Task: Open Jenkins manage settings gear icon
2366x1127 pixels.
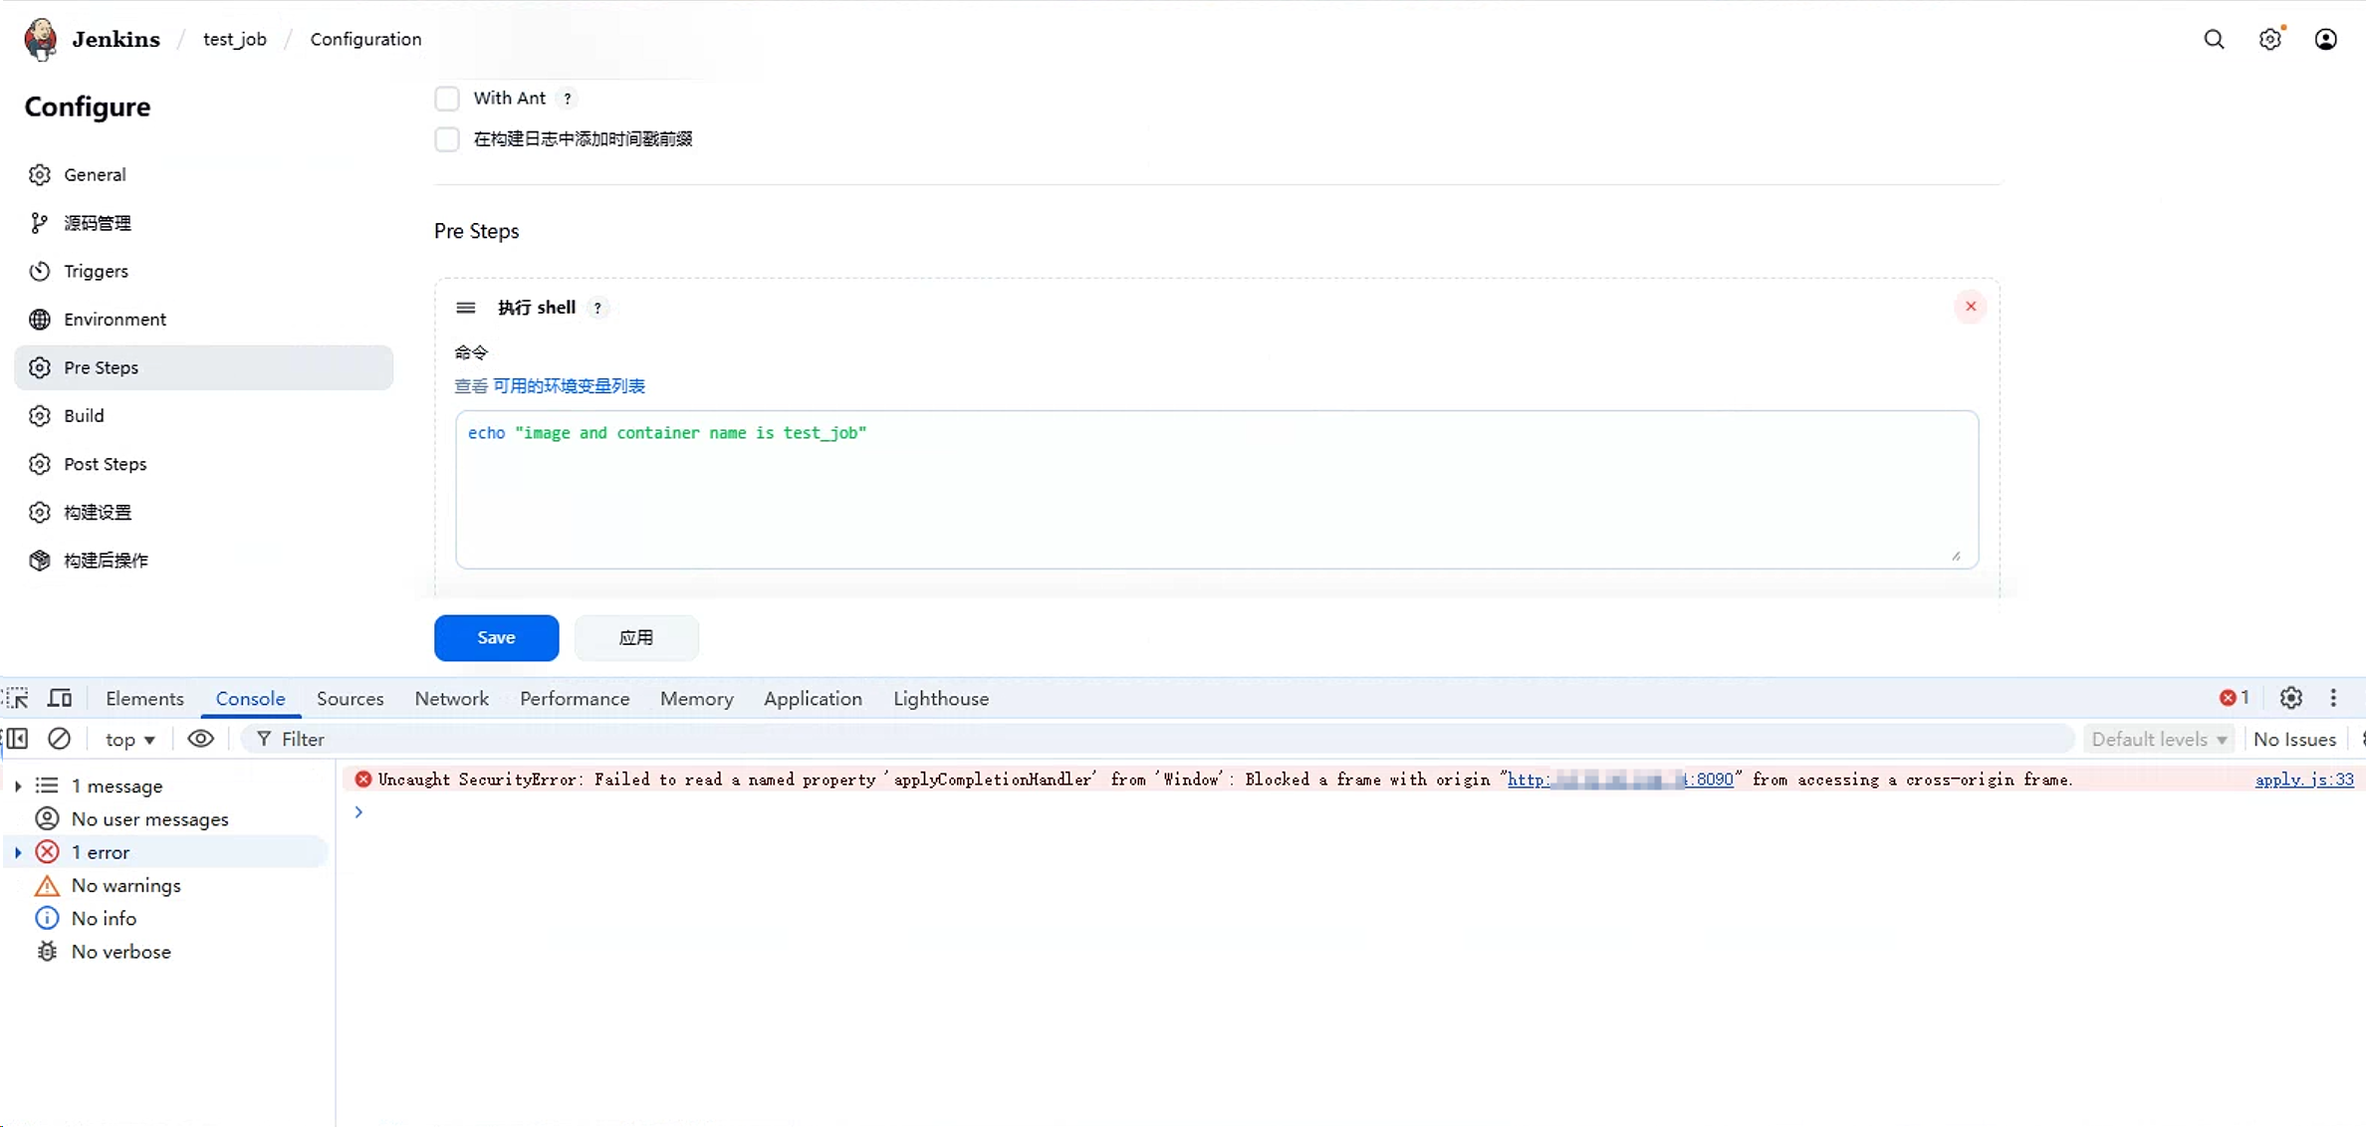Action: pos(2269,39)
